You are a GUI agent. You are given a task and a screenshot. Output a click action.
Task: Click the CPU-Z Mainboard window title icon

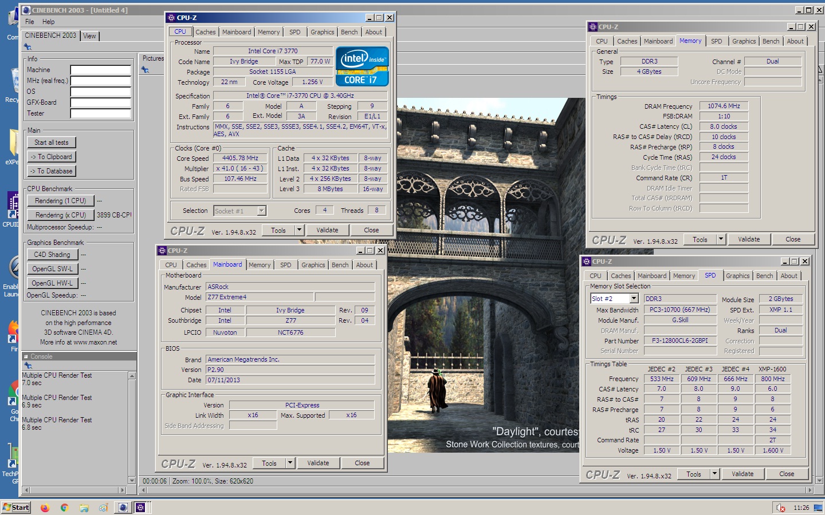pos(162,251)
